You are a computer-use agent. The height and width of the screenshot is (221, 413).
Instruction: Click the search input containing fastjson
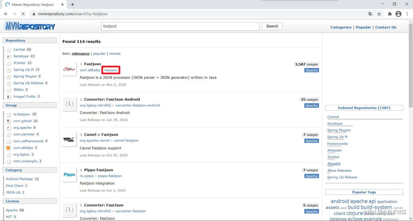coord(180,26)
